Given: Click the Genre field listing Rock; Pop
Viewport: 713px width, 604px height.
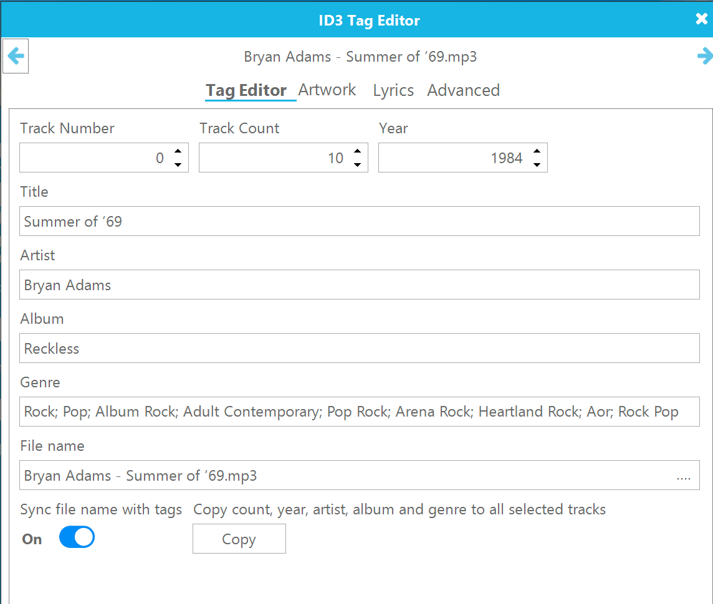Looking at the screenshot, I should pos(359,412).
